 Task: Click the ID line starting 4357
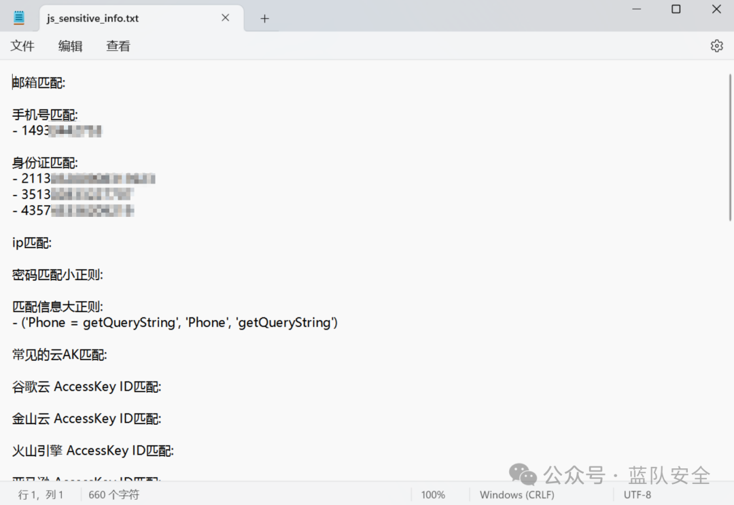pyautogui.click(x=73, y=211)
